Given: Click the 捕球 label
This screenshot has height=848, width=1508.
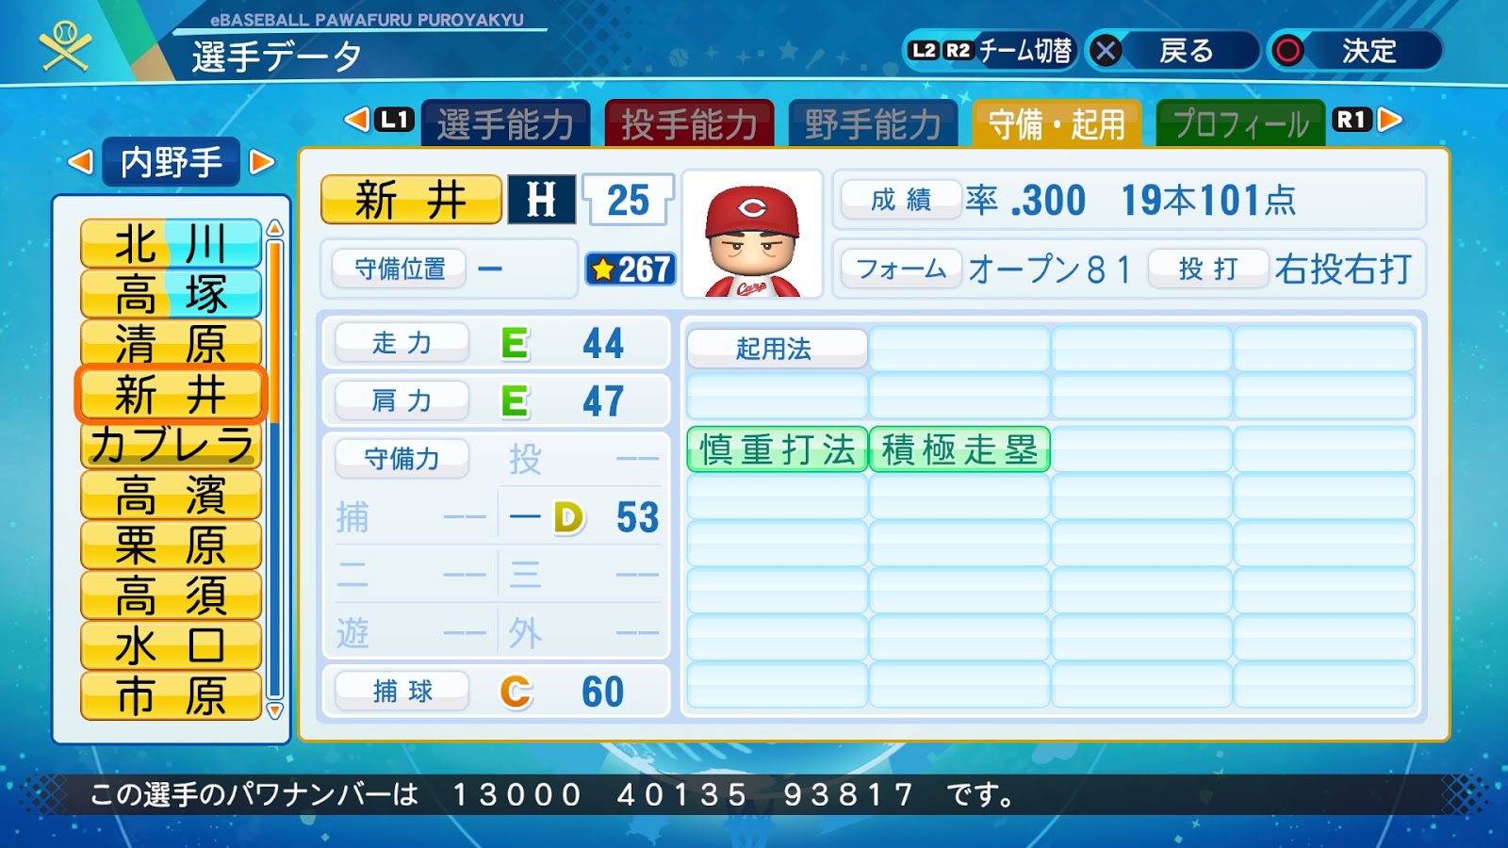Looking at the screenshot, I should 402,692.
